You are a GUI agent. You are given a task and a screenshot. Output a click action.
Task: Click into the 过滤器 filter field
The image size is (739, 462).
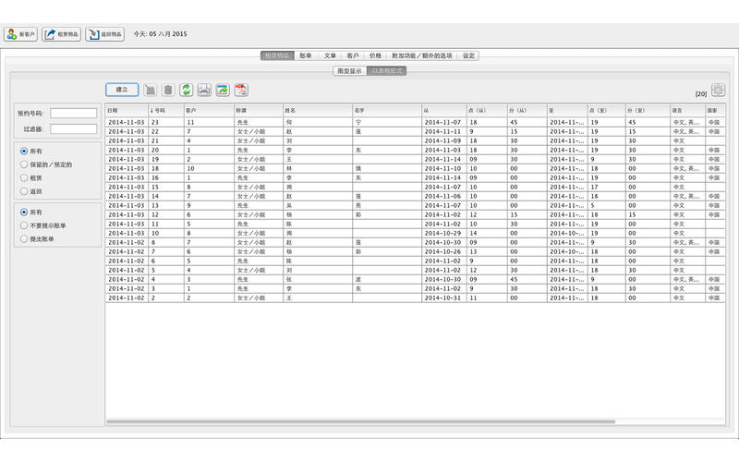pyautogui.click(x=74, y=129)
